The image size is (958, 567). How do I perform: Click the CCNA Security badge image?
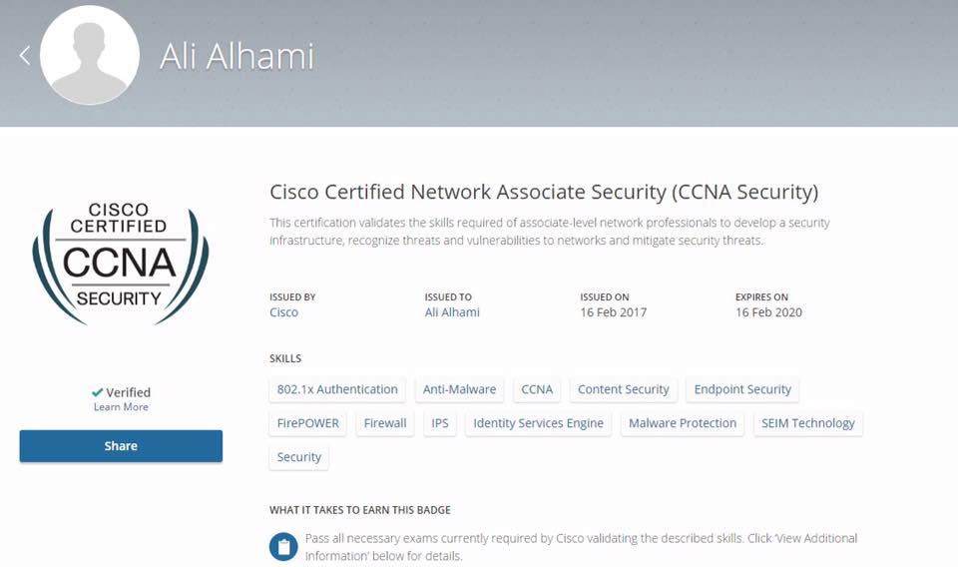pos(121,263)
